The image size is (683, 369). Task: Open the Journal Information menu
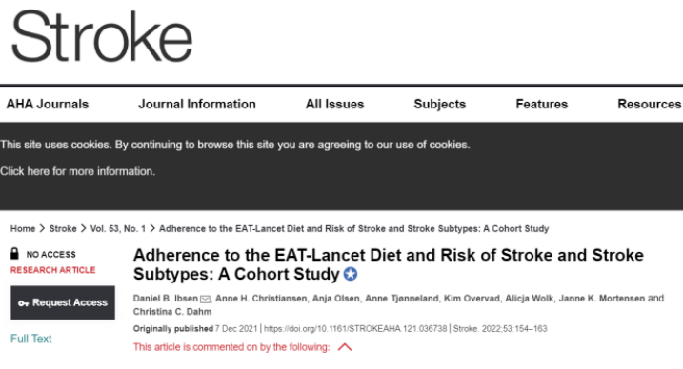click(x=197, y=104)
